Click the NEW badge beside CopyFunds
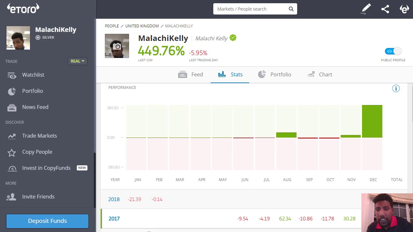The height and width of the screenshot is (232, 413). pos(82,168)
